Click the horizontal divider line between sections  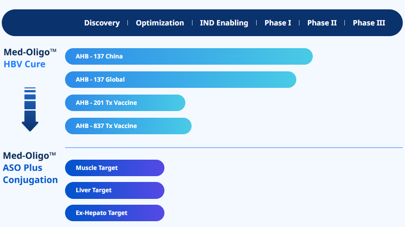tap(233, 147)
